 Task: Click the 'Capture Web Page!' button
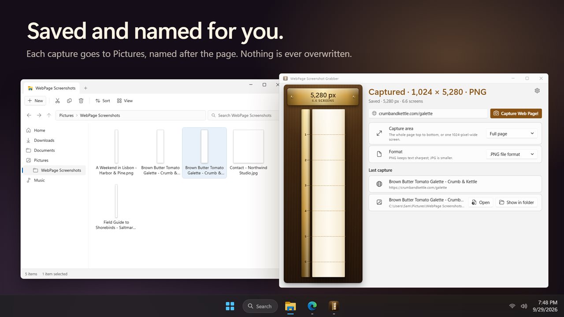(516, 113)
